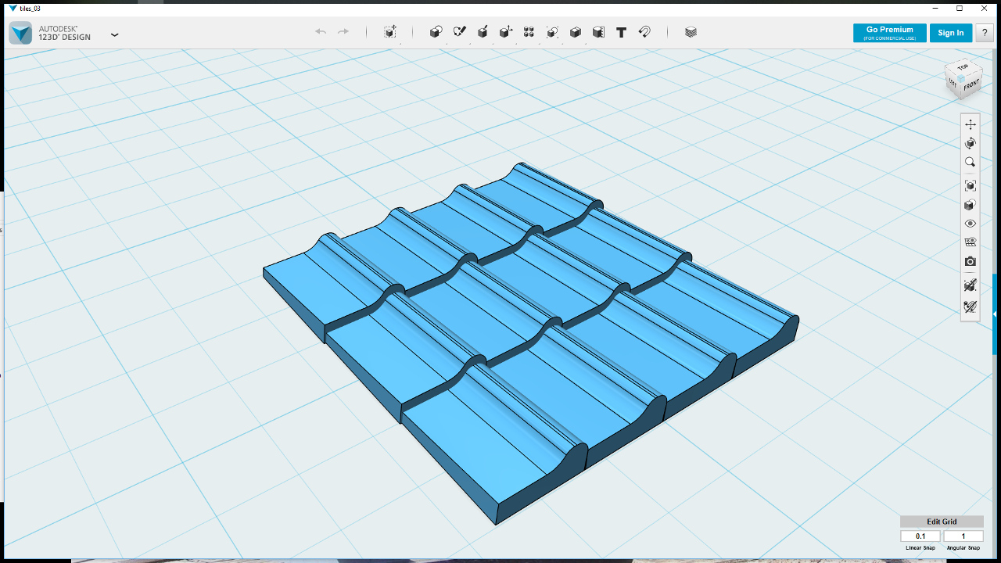Click the Linear Snap value field
The width and height of the screenshot is (1001, 563).
[x=920, y=536]
